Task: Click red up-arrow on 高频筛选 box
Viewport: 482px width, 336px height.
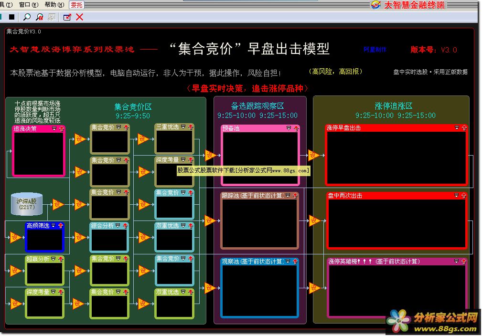Action: (61, 226)
